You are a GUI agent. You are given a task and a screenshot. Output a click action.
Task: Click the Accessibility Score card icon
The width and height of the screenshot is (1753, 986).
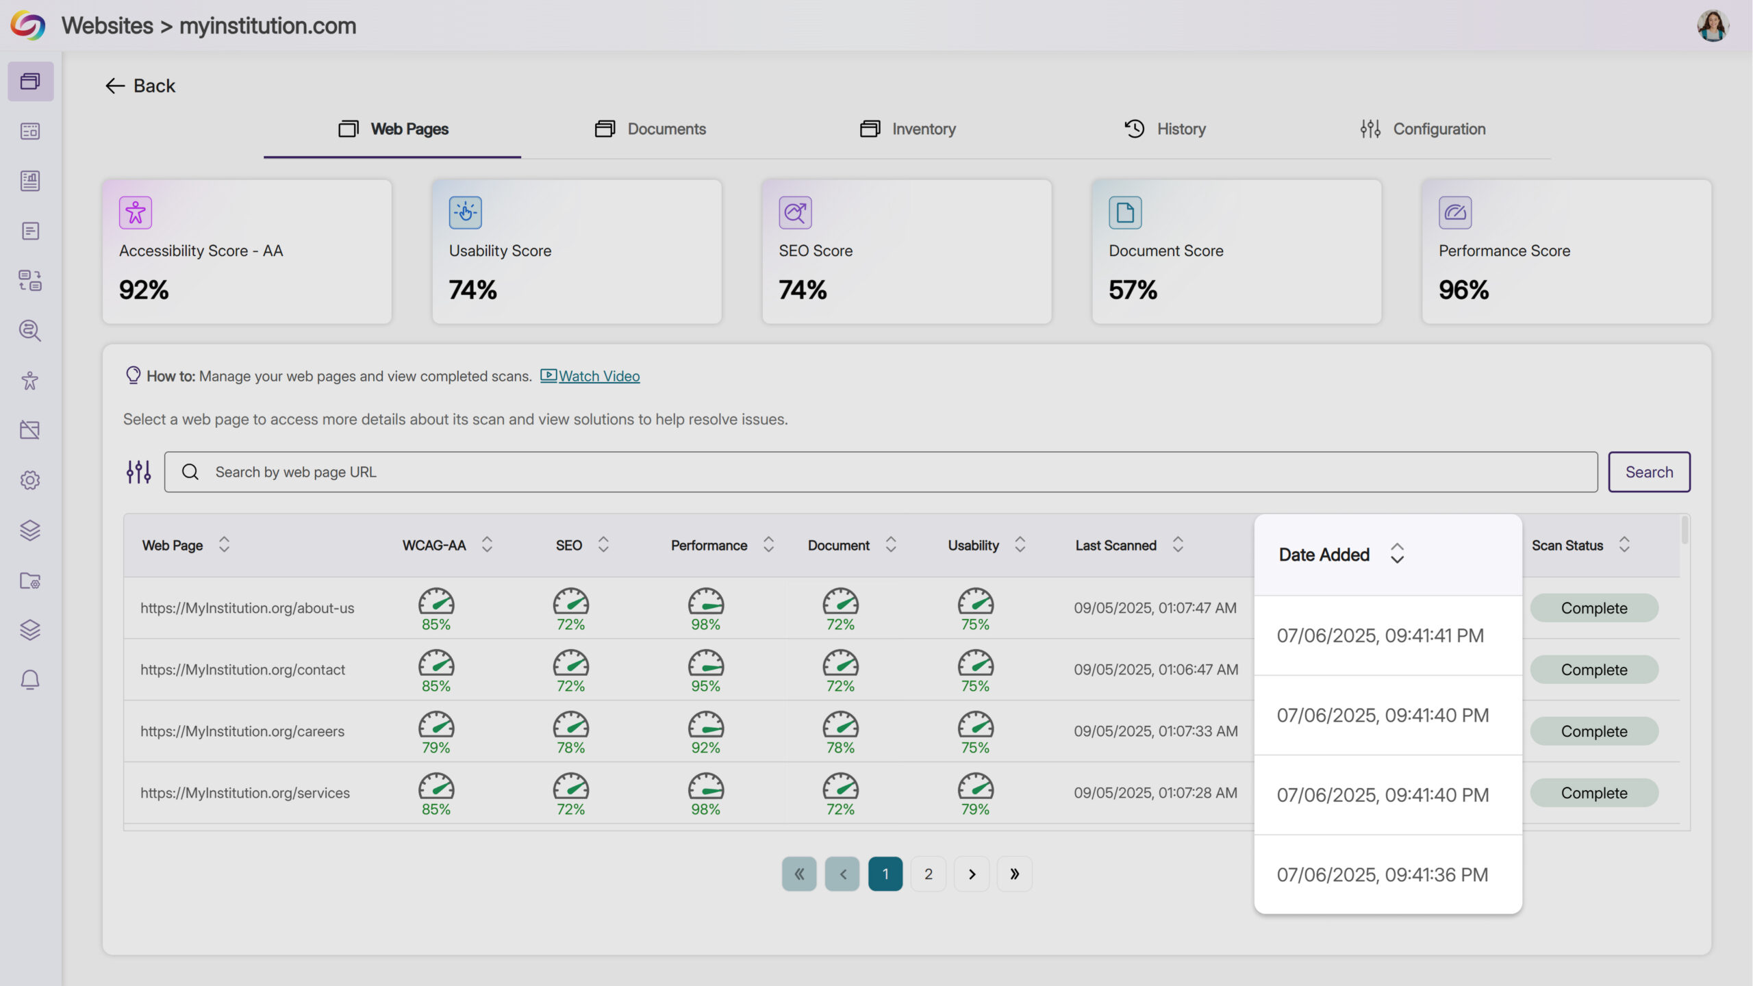[136, 212]
